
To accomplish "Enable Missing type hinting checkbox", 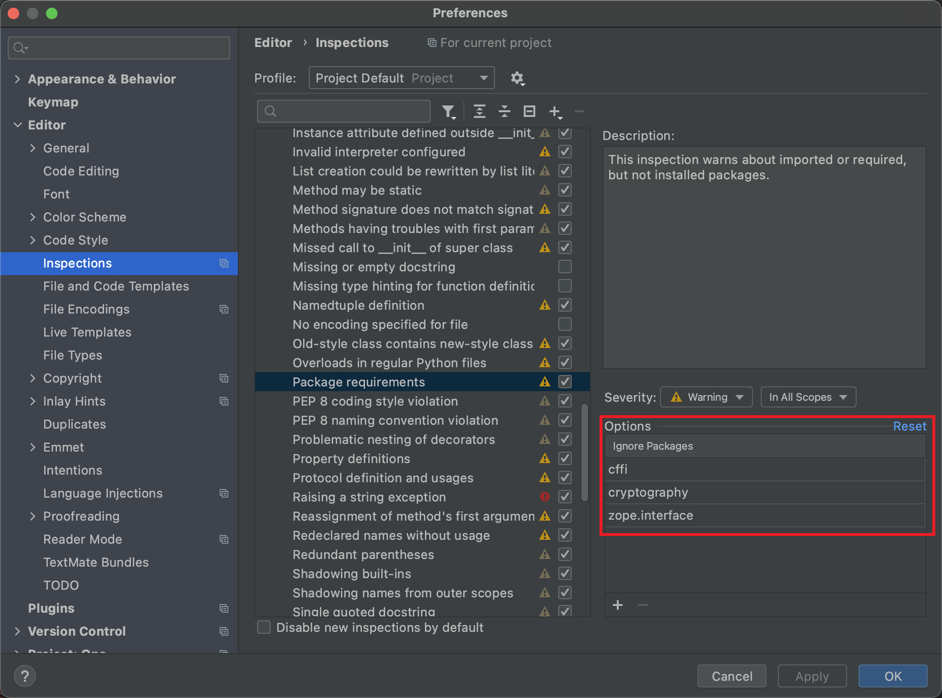I will coord(565,286).
